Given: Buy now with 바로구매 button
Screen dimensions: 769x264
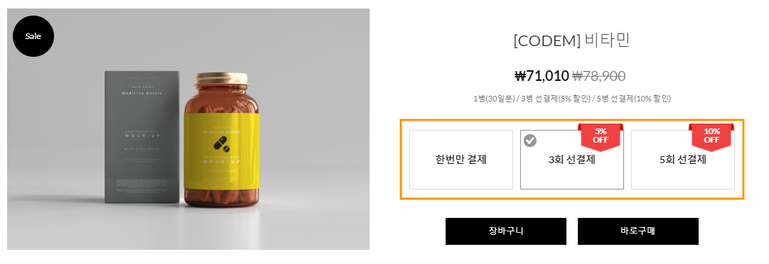Looking at the screenshot, I should point(638,231).
